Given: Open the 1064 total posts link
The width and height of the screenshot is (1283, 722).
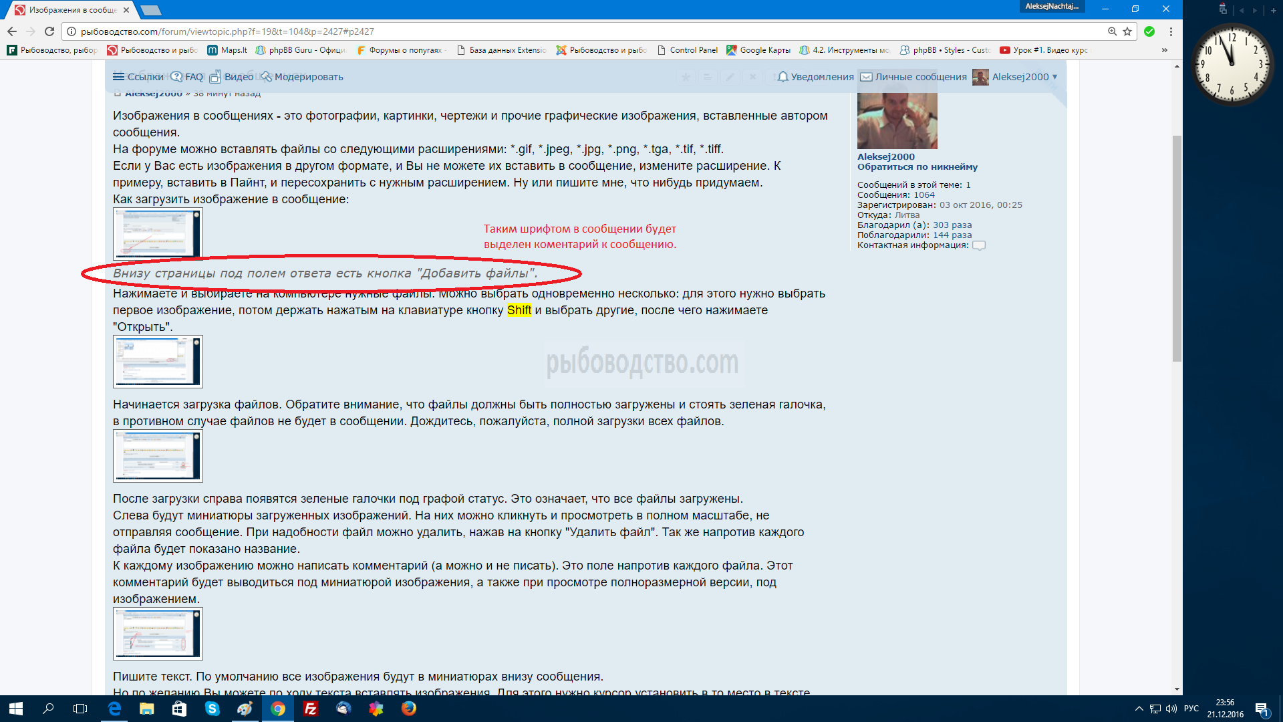Looking at the screenshot, I should [924, 195].
